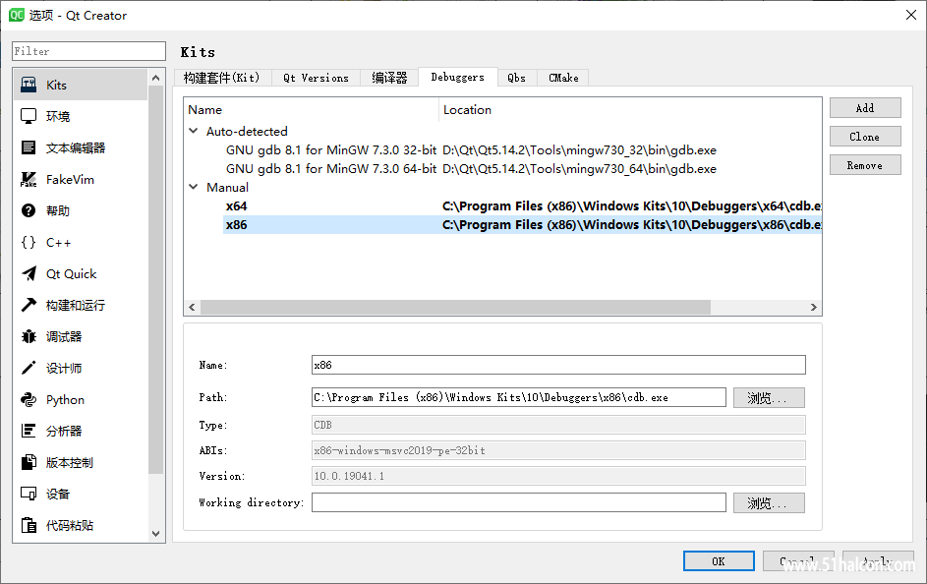Open the 帮助 question mark icon
Viewport: 927px width, 584px height.
(x=29, y=210)
